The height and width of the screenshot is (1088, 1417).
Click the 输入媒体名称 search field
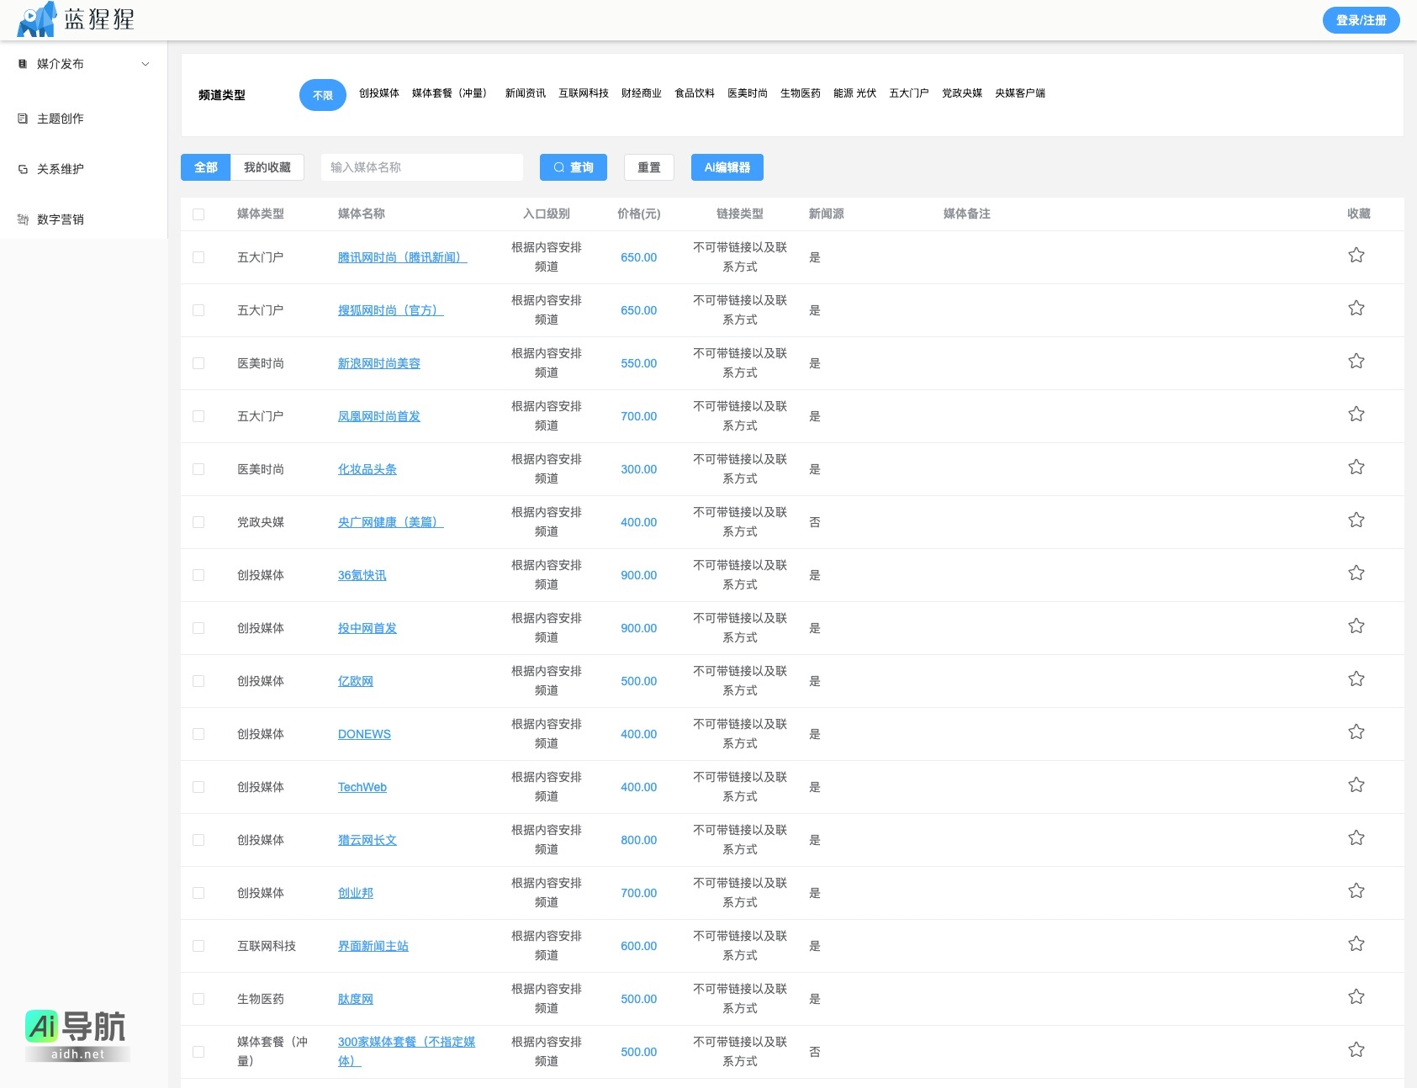point(422,167)
